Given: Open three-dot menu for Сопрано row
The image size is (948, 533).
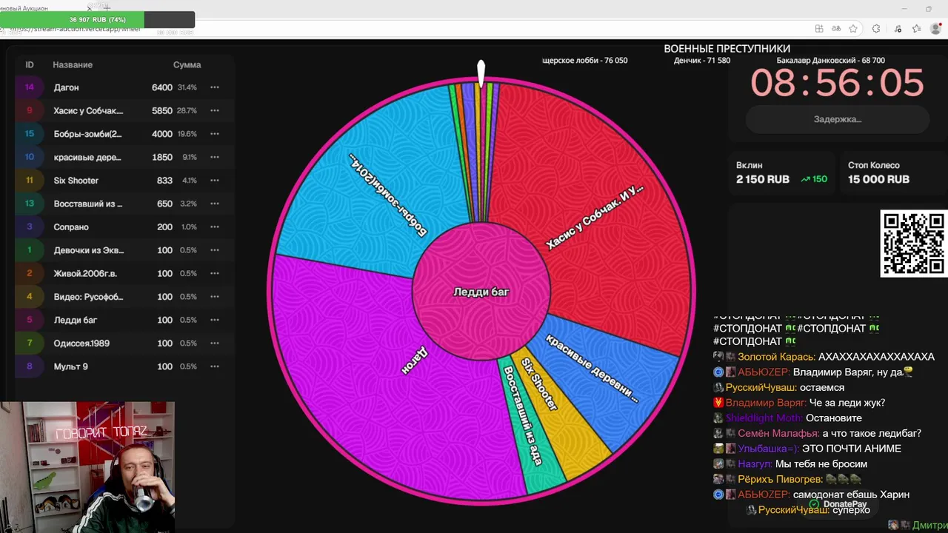Looking at the screenshot, I should 215,227.
